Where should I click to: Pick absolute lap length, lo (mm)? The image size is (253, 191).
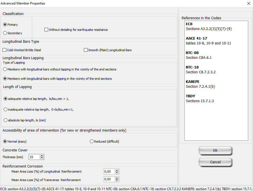click(5, 120)
